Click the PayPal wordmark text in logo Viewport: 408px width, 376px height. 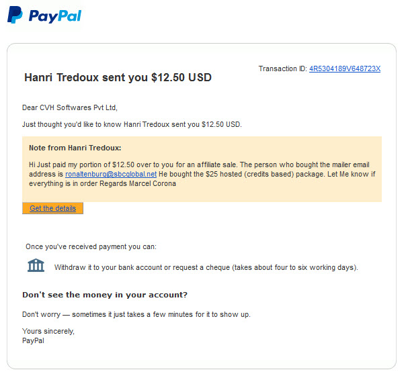(55, 16)
